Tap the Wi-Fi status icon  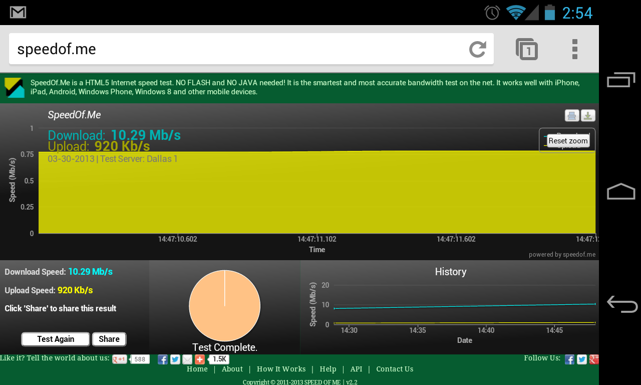(x=515, y=13)
